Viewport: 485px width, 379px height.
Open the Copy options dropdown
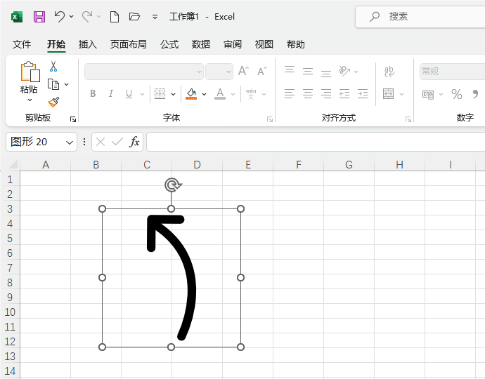click(67, 84)
